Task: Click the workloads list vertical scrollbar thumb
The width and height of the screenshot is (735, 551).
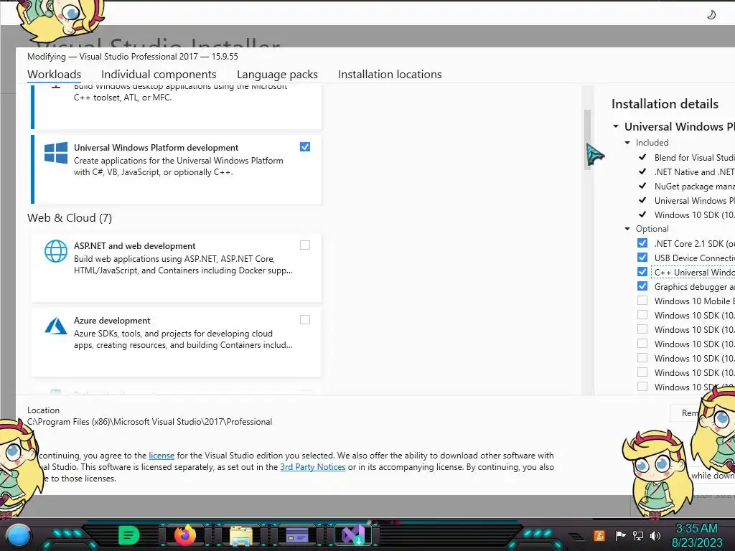Action: click(x=587, y=140)
